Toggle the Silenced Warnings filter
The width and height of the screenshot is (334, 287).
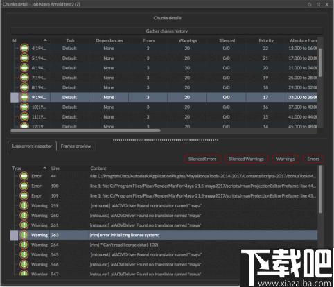coord(246,159)
